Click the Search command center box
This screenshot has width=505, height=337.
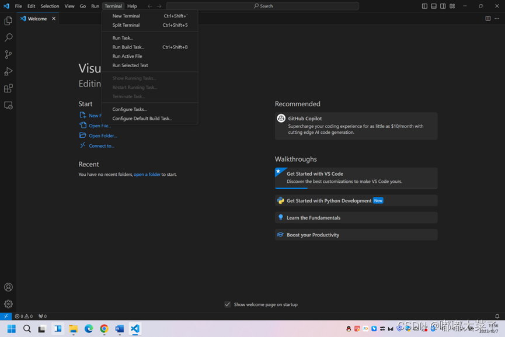tap(263, 6)
